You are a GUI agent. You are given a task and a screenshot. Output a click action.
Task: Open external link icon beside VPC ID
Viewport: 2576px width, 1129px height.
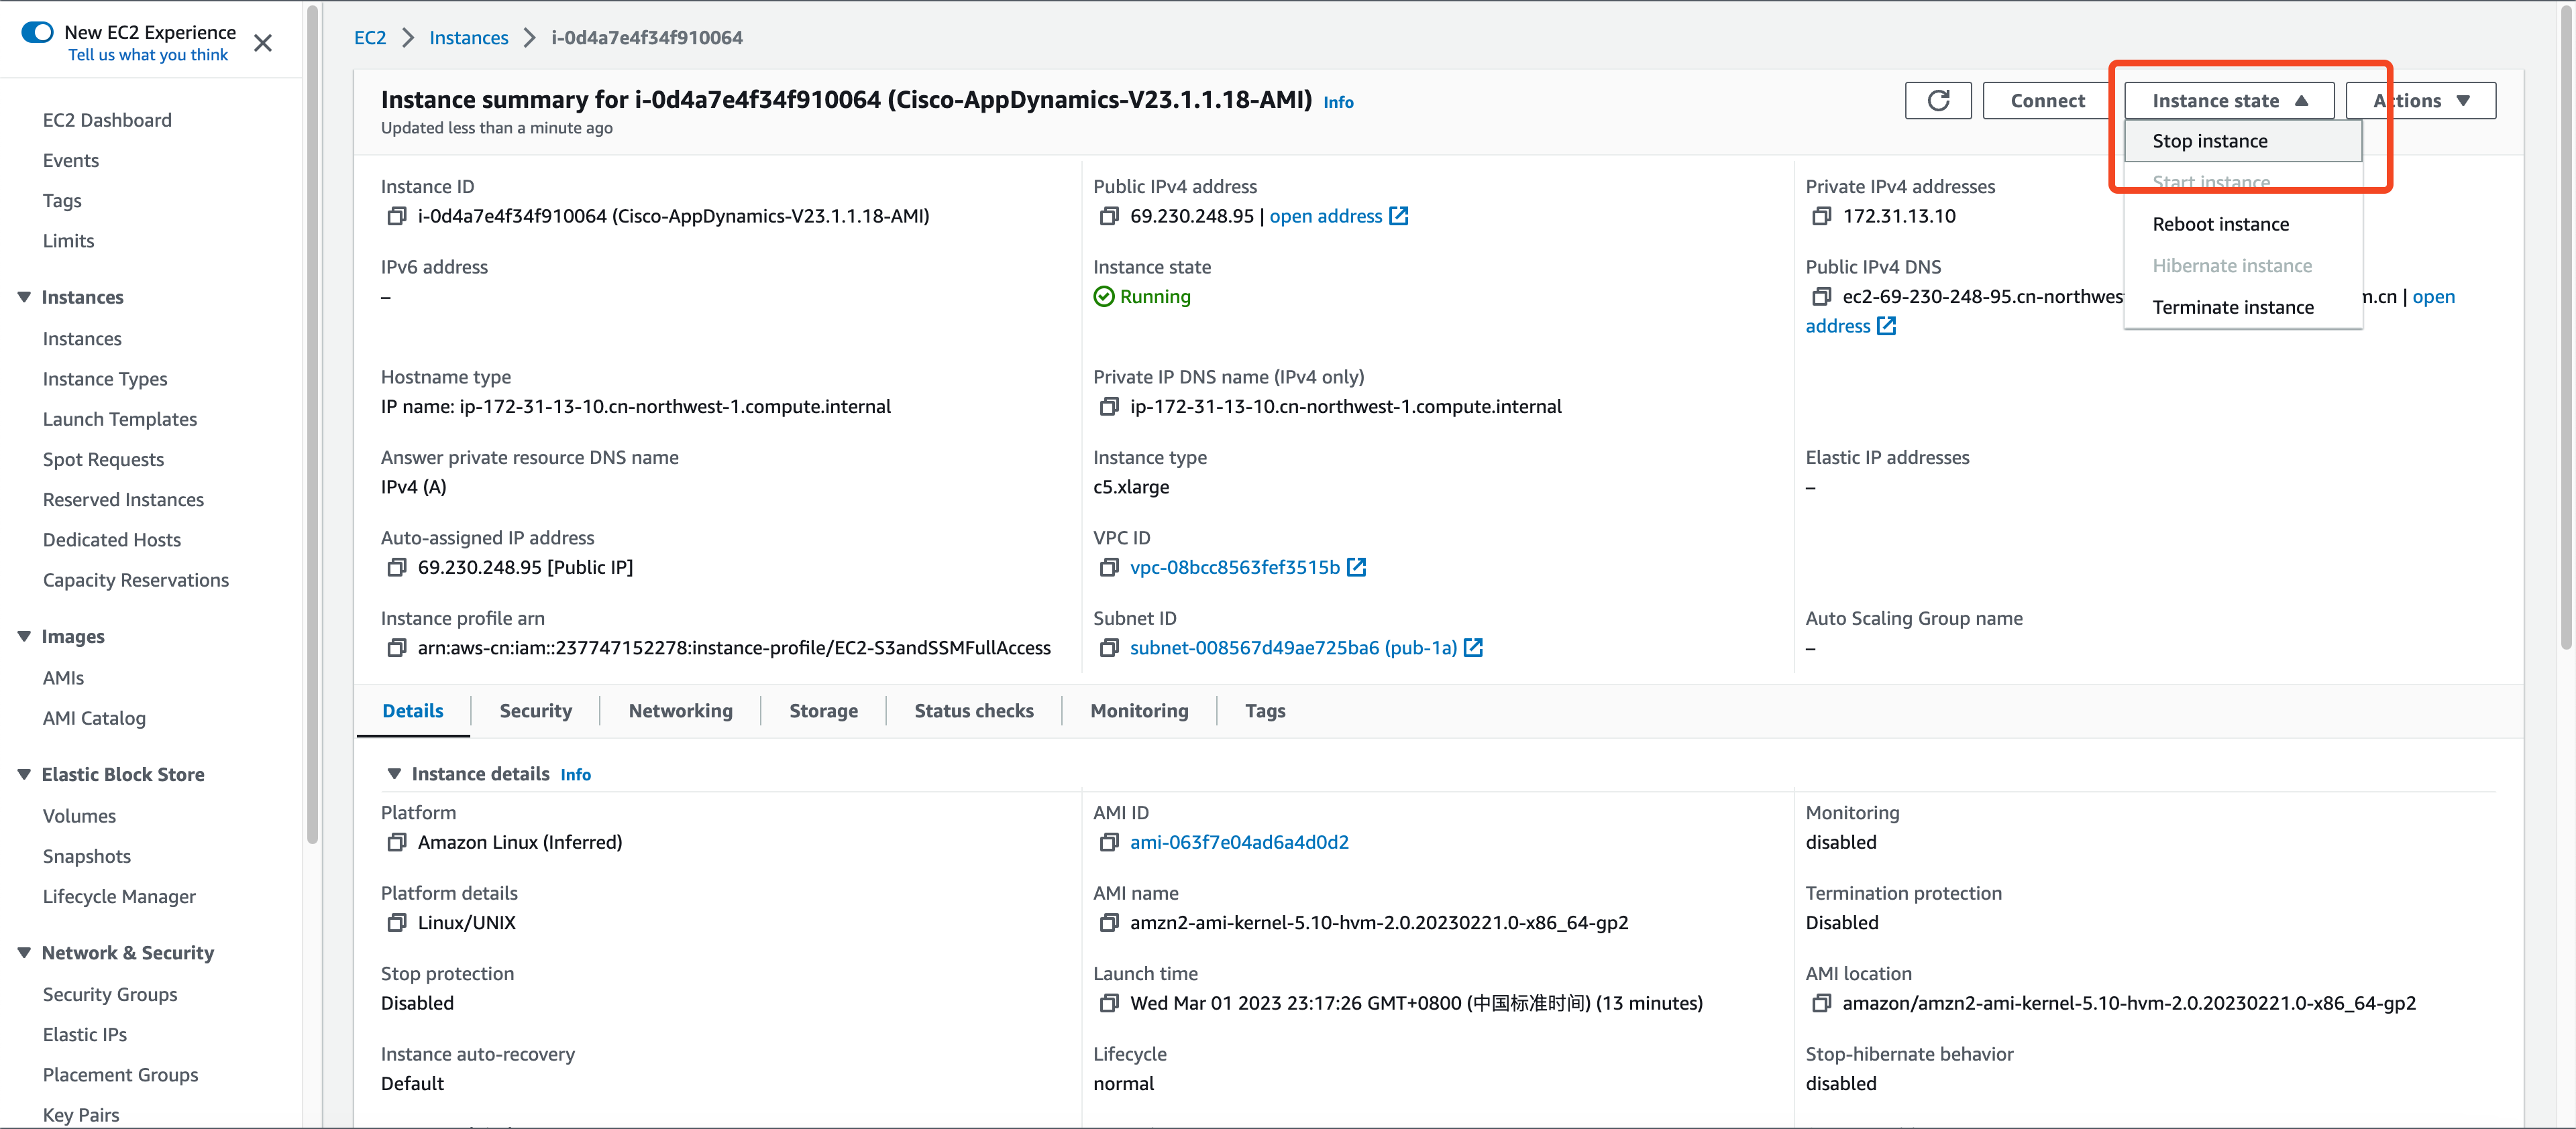click(x=1357, y=567)
